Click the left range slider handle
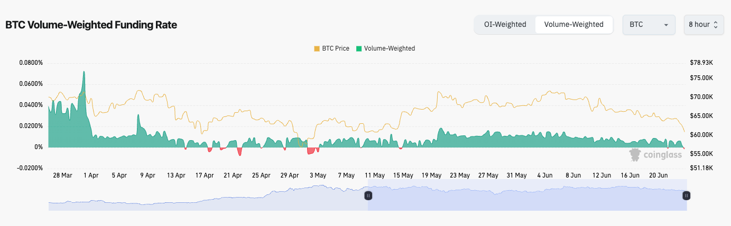 click(368, 195)
